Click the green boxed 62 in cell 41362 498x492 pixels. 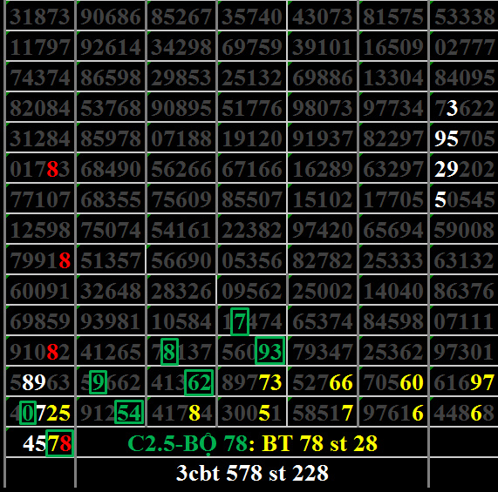[x=199, y=382]
